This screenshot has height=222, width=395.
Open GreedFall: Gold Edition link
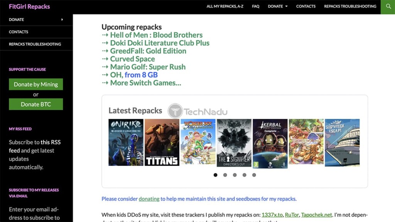tap(148, 51)
